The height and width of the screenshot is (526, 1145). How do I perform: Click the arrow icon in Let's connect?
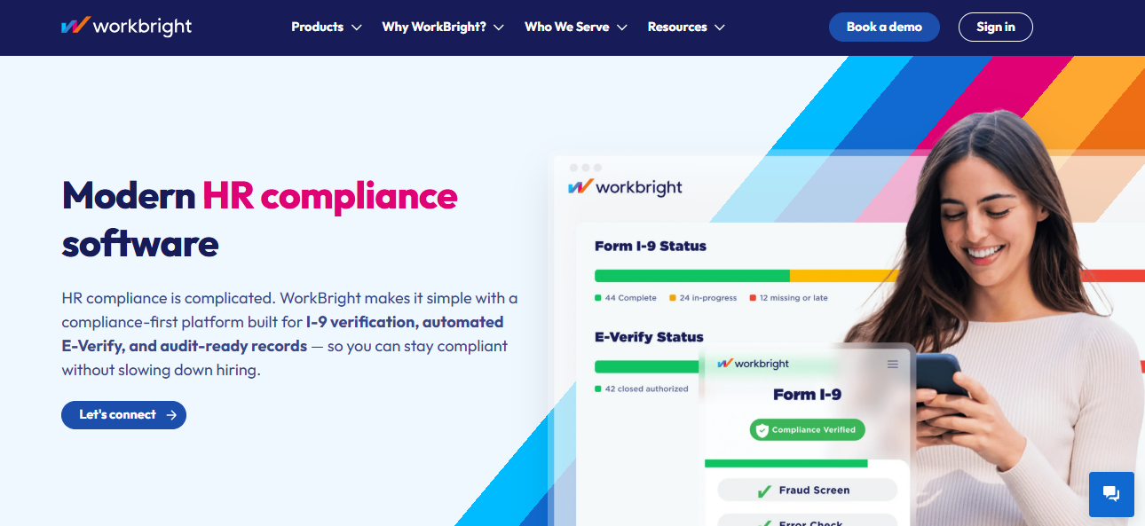coord(171,415)
